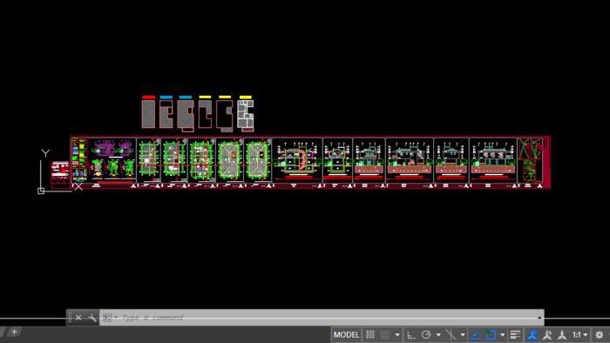The width and height of the screenshot is (610, 343).
Task: Toggle object snap tracking
Action: 476,334
